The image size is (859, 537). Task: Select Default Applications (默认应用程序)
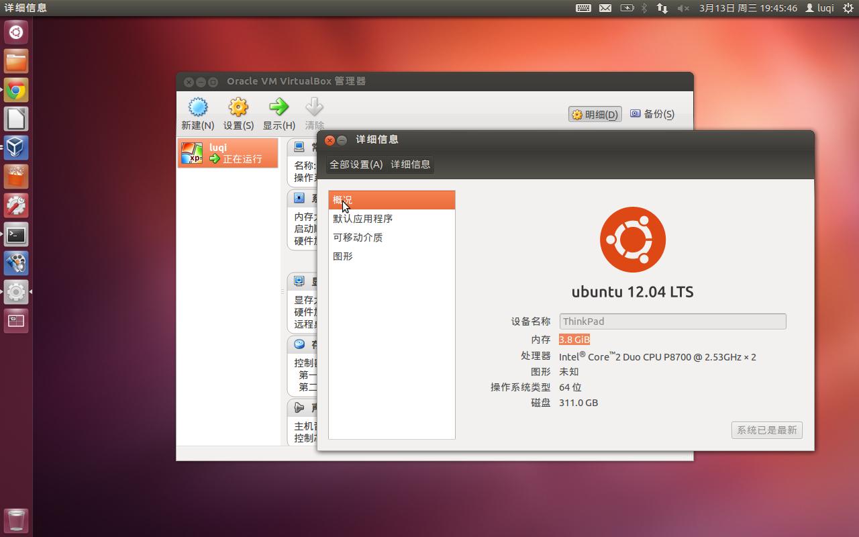coord(392,219)
